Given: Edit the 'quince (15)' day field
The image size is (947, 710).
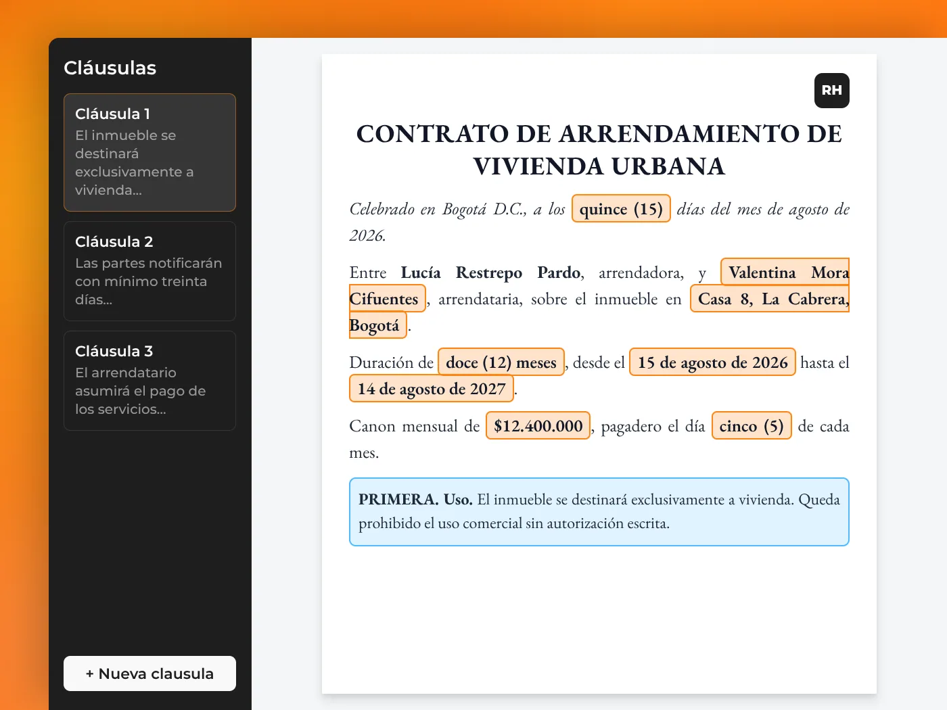Looking at the screenshot, I should pyautogui.click(x=621, y=209).
